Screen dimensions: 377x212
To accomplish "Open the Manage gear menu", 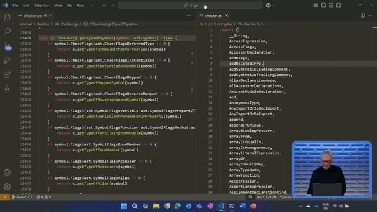I will pyautogui.click(x=7, y=187).
